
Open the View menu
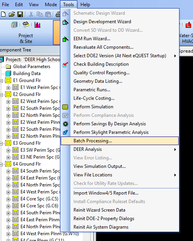[x=34, y=5]
